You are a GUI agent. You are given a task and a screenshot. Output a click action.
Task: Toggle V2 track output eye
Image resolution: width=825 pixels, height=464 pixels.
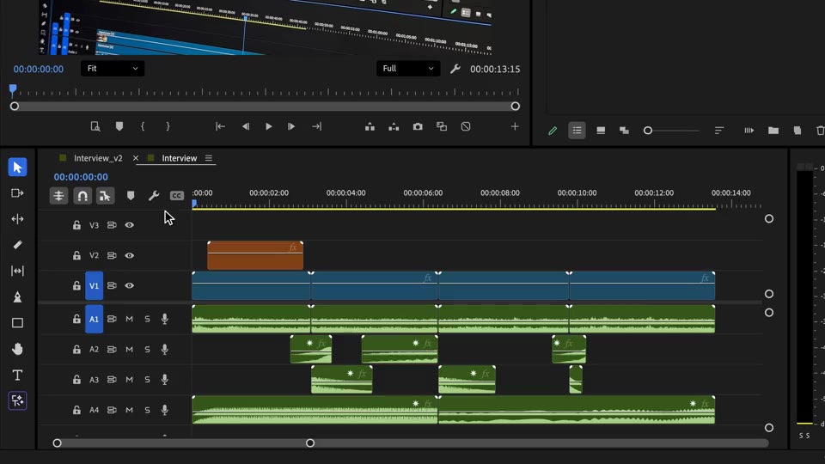[x=130, y=256]
